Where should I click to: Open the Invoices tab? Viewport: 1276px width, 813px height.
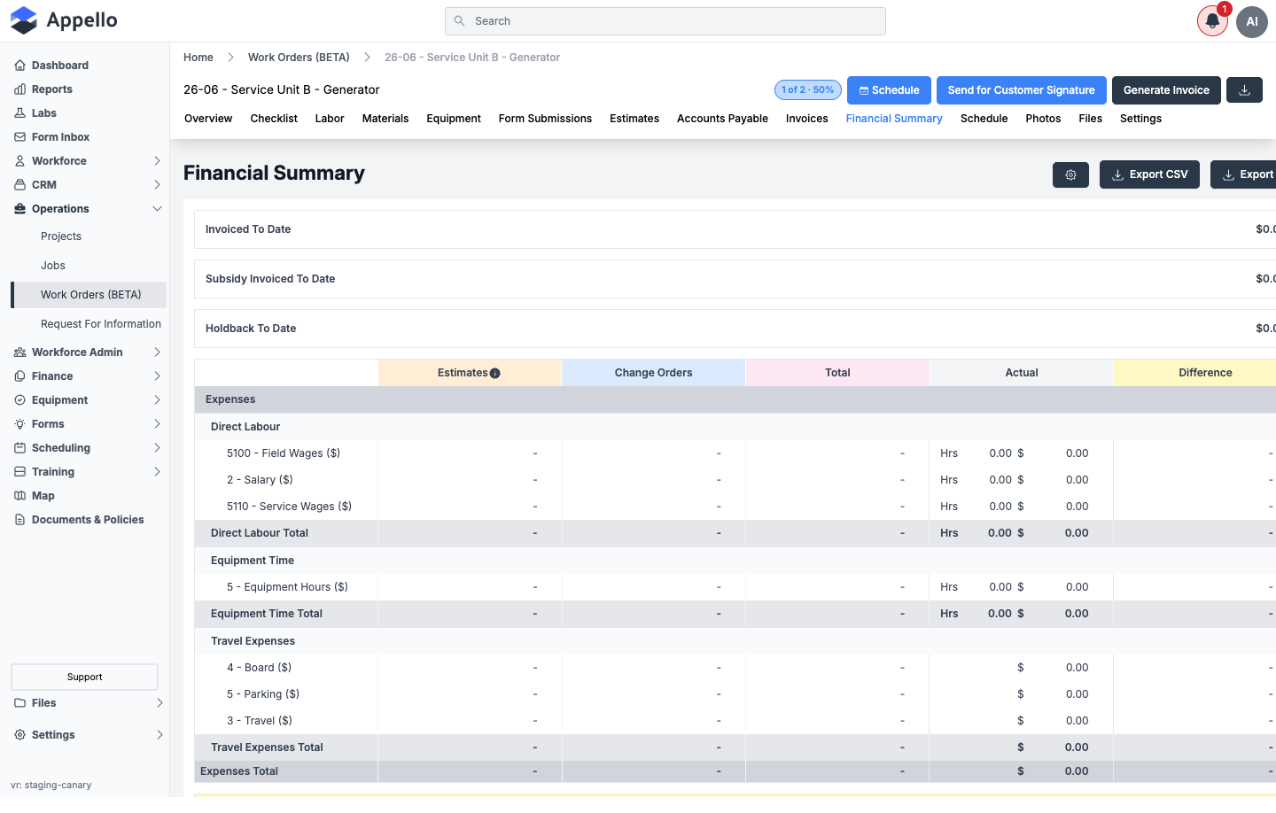[x=806, y=119]
